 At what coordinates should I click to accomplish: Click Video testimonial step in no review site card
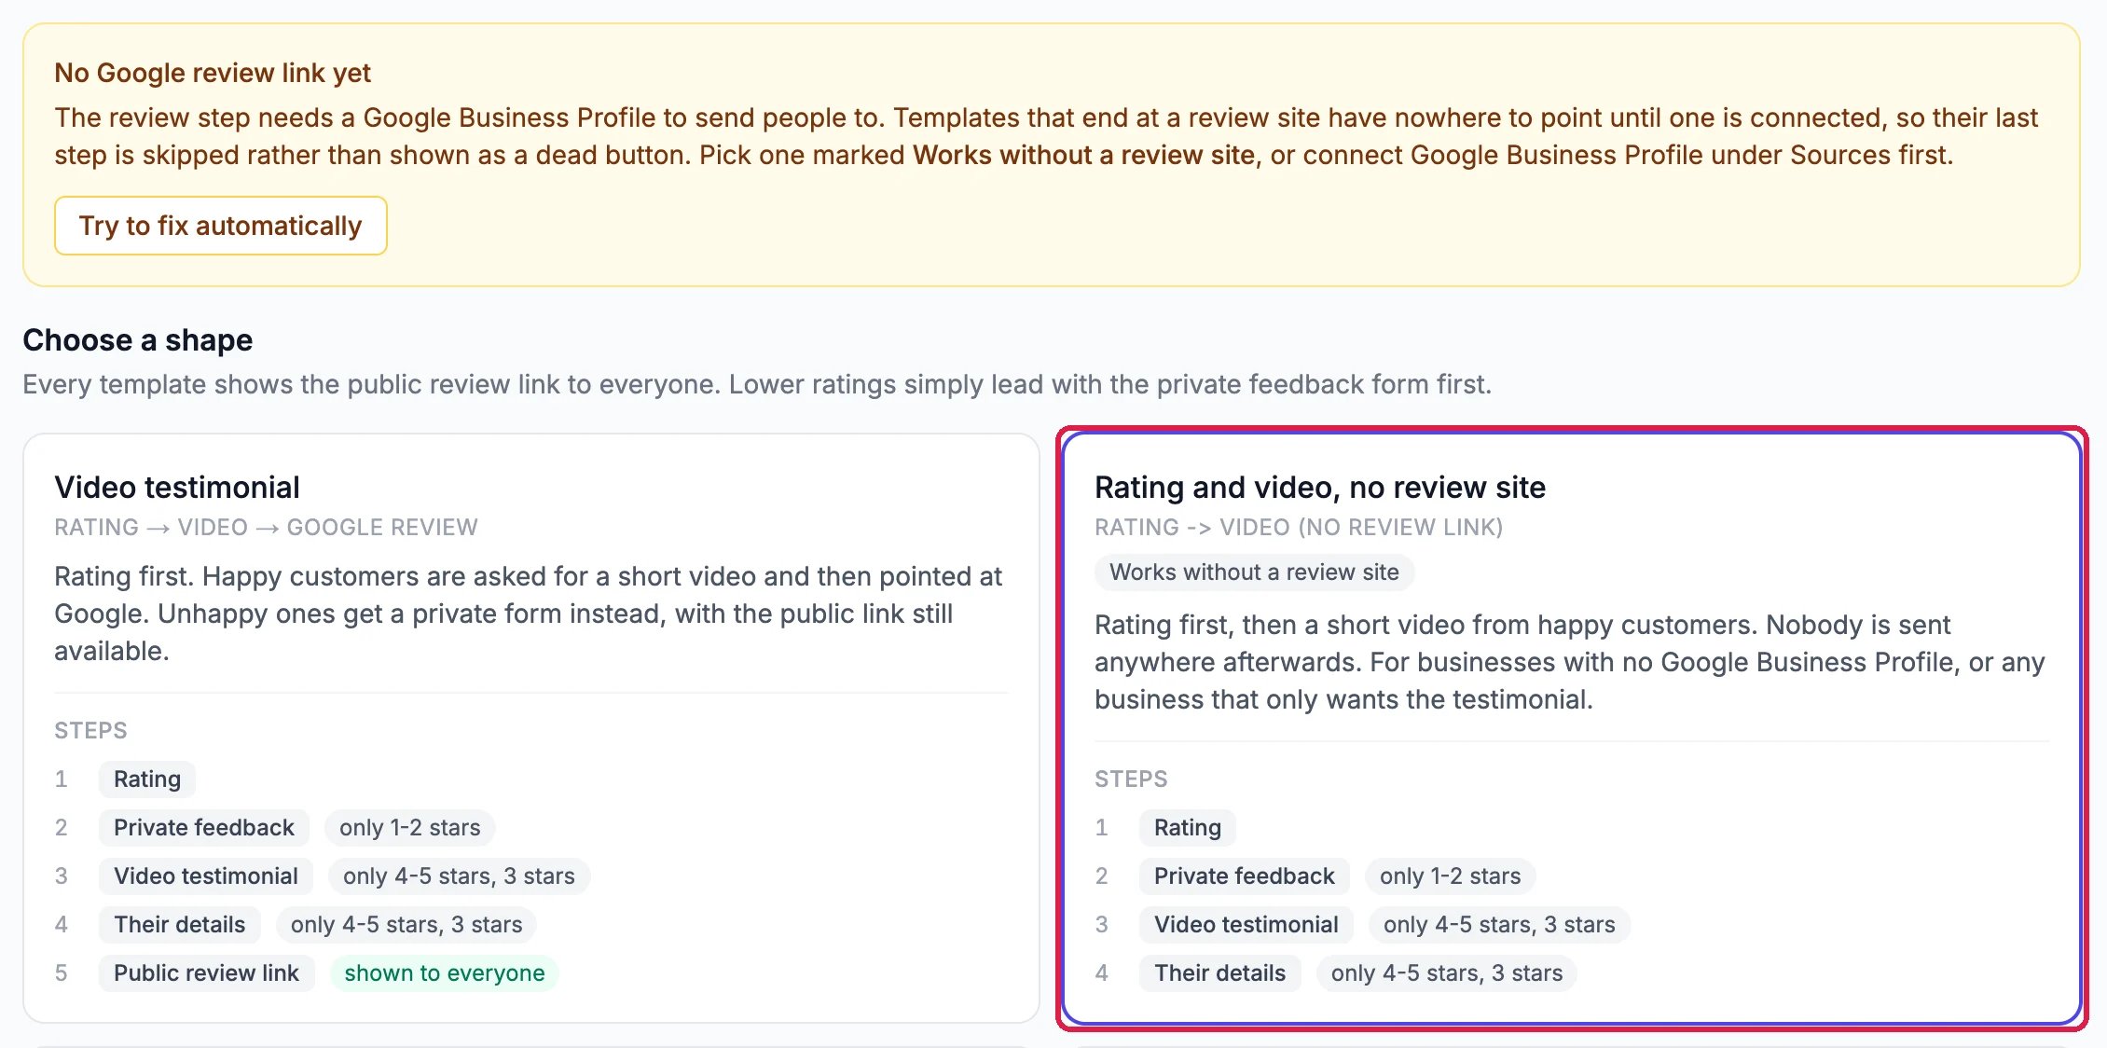tap(1246, 924)
